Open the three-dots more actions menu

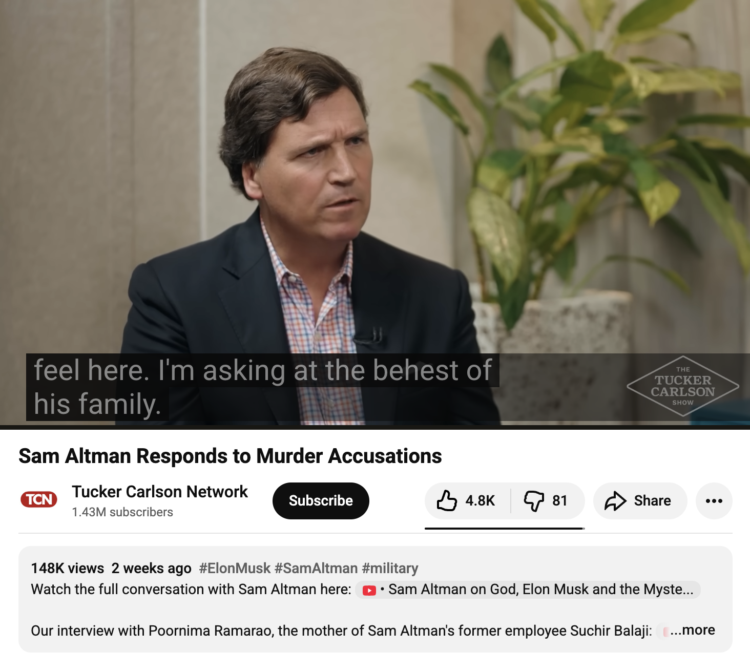point(714,501)
